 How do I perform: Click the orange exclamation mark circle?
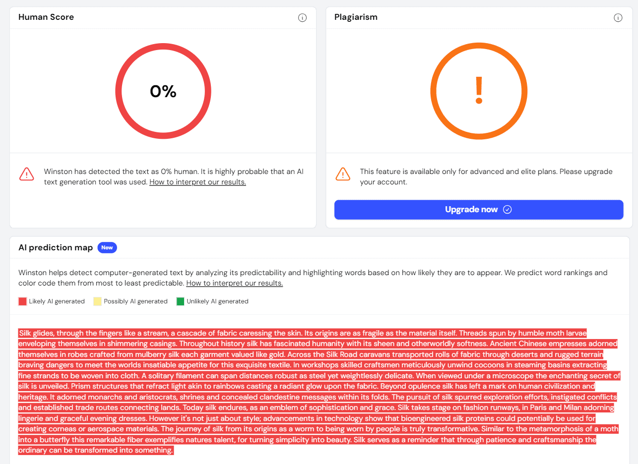[479, 92]
